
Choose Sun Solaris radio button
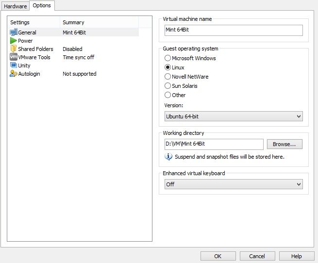(x=167, y=86)
